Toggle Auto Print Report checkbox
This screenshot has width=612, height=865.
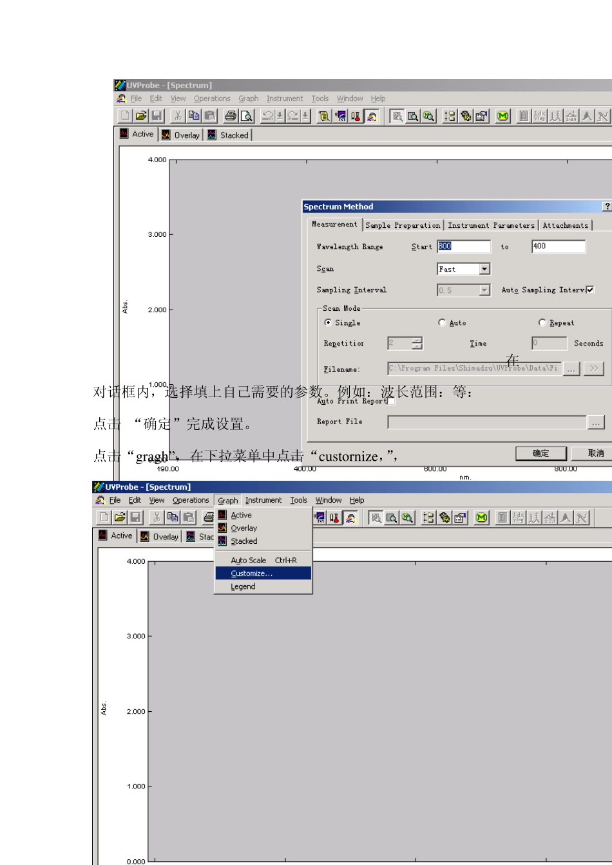click(391, 401)
